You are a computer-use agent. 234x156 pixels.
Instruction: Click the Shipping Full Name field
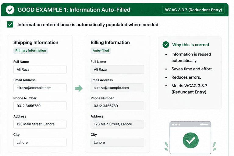coord(40,69)
